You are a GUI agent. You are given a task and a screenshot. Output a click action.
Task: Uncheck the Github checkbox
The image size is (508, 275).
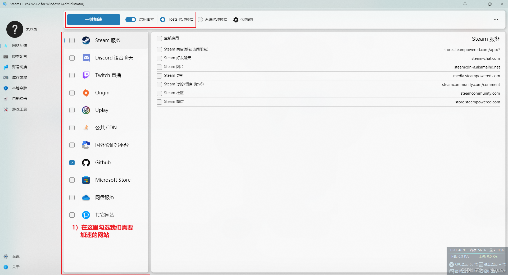[x=72, y=163]
